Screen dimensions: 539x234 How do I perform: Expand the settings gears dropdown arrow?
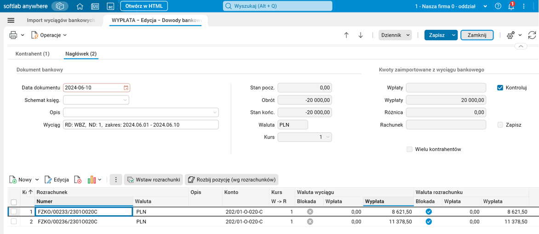(x=520, y=35)
